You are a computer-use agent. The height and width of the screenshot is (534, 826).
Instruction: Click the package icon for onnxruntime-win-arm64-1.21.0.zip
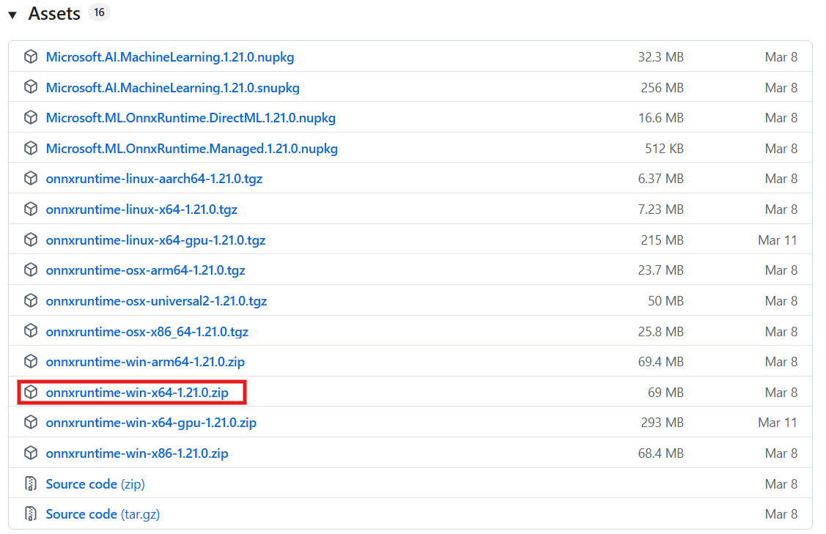(30, 361)
